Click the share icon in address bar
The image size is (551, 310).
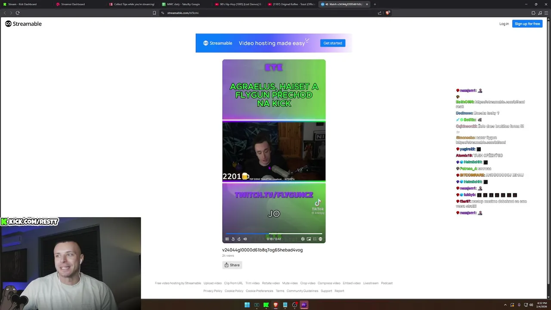tap(380, 13)
